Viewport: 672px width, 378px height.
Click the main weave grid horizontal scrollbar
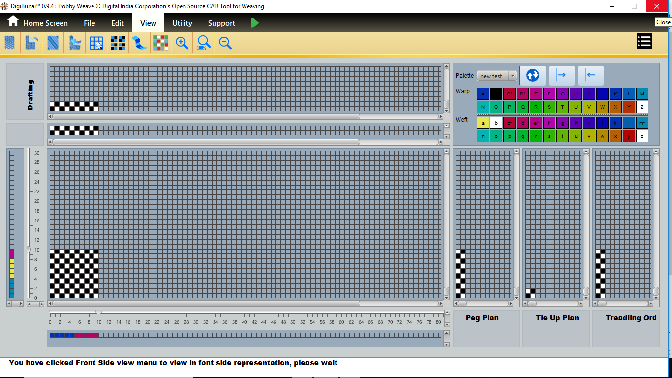[206, 304]
